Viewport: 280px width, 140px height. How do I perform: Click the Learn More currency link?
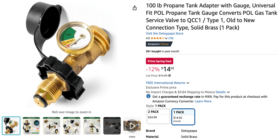point(203,101)
